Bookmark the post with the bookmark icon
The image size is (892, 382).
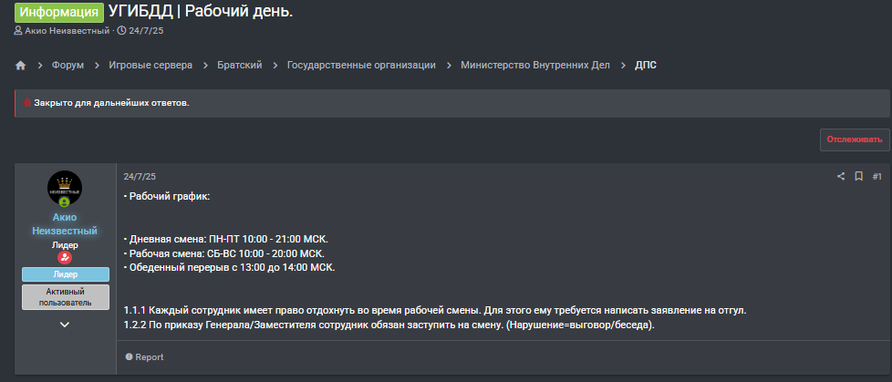[858, 177]
